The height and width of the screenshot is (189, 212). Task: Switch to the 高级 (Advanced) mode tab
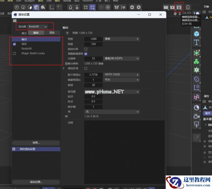coord(52,33)
